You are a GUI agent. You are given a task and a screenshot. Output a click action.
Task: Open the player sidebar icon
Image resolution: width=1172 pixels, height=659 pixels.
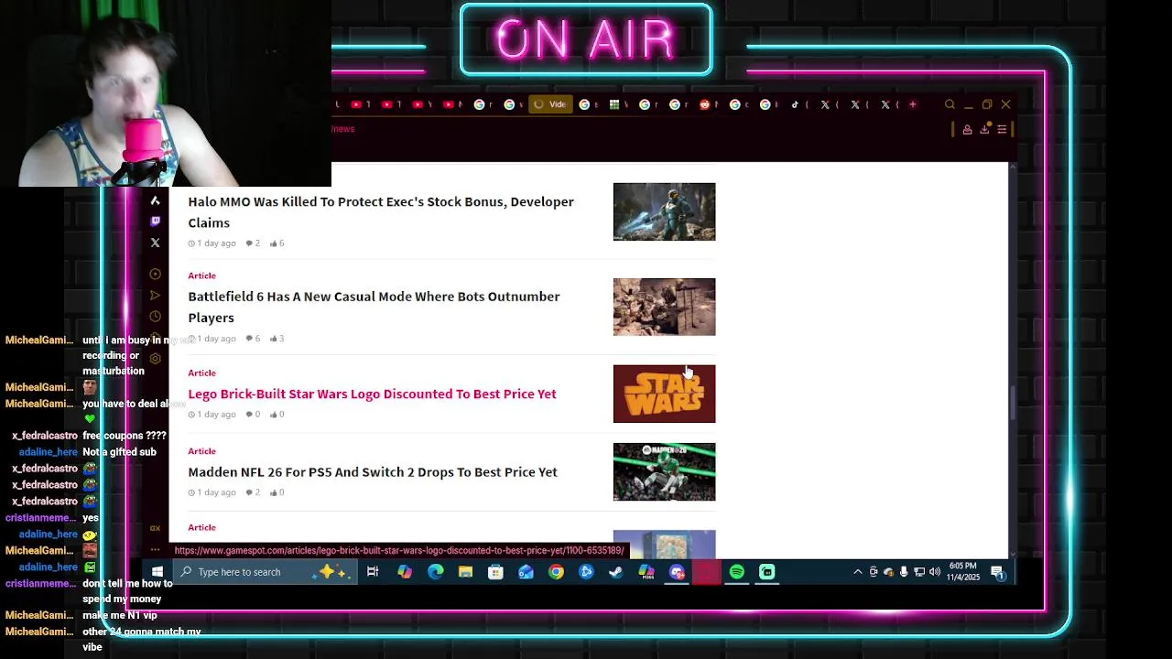(x=155, y=275)
